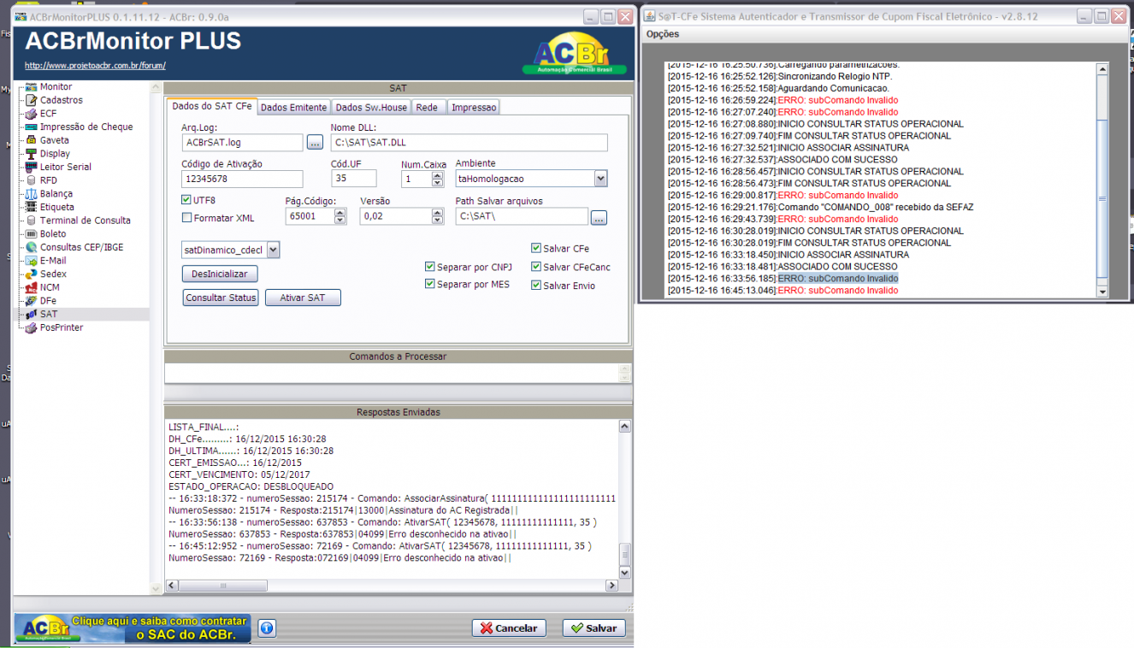This screenshot has width=1134, height=648.
Task: Open Leitor Serial section icon
Action: pos(32,167)
